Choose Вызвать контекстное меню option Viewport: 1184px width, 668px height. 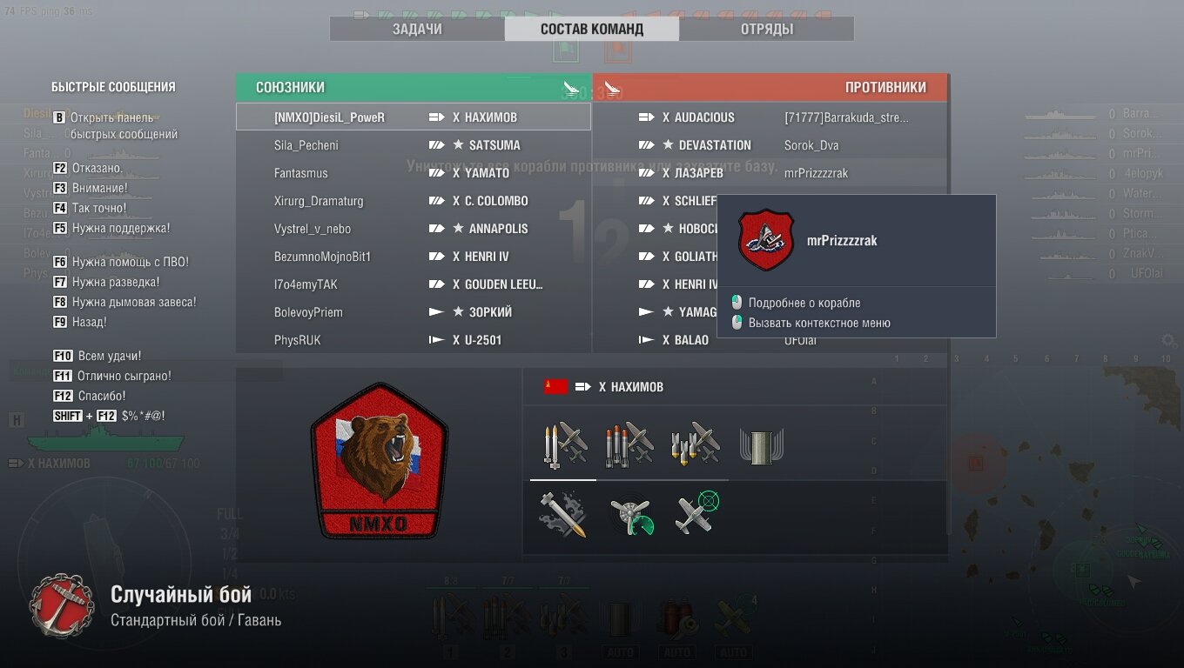tap(811, 323)
